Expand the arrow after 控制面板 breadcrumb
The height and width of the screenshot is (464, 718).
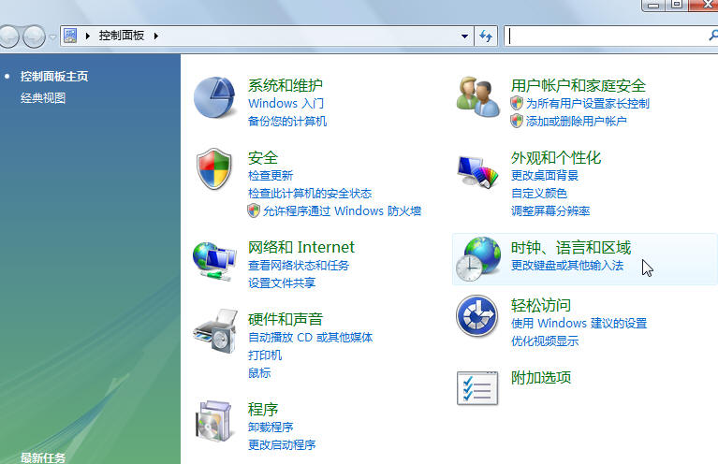[155, 36]
